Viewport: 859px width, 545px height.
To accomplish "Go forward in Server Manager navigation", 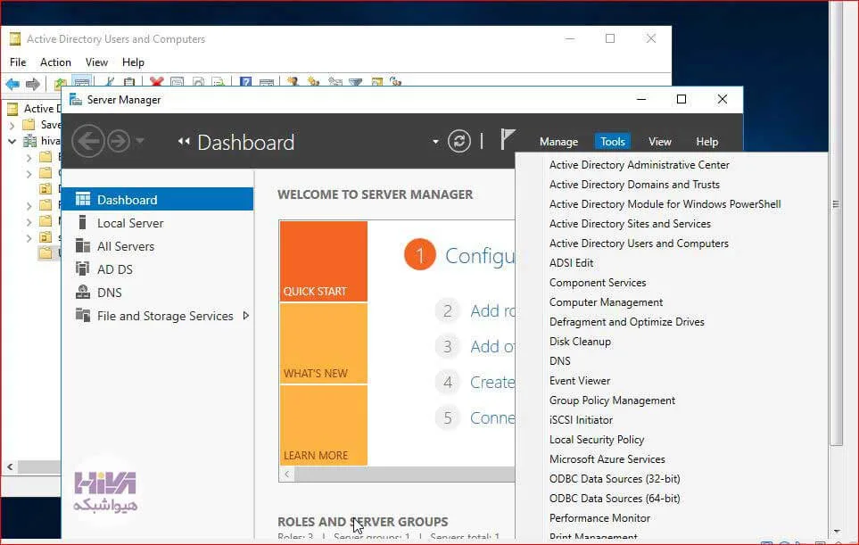I will (119, 141).
